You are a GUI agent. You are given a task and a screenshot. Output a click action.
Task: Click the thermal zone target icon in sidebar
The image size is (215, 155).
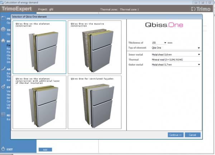pyautogui.click(x=3, y=29)
